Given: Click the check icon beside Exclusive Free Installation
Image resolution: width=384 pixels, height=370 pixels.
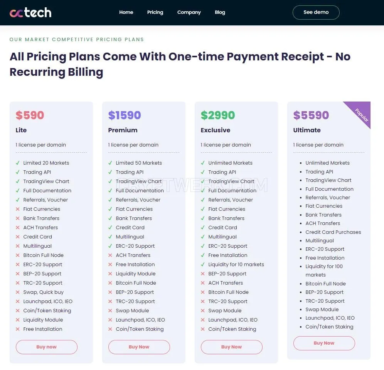Looking at the screenshot, I should point(203,255).
